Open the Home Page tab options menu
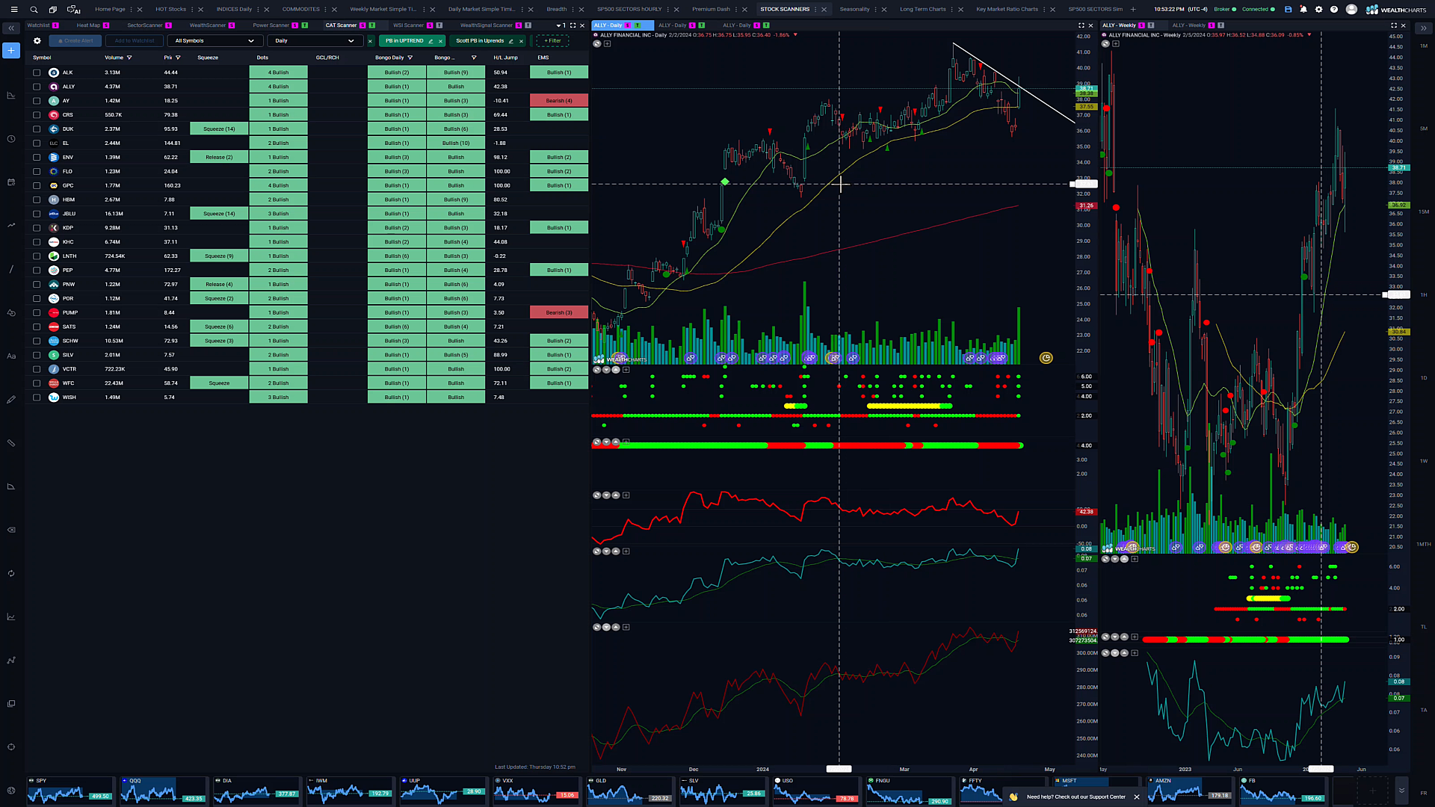The image size is (1435, 807). 132,10
